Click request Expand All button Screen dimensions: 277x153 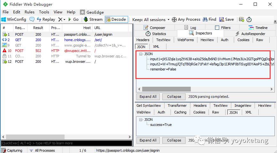click(148, 97)
